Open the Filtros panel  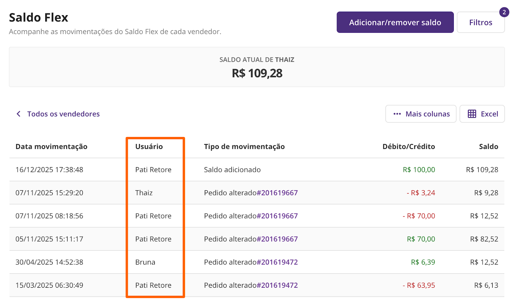[480, 23]
